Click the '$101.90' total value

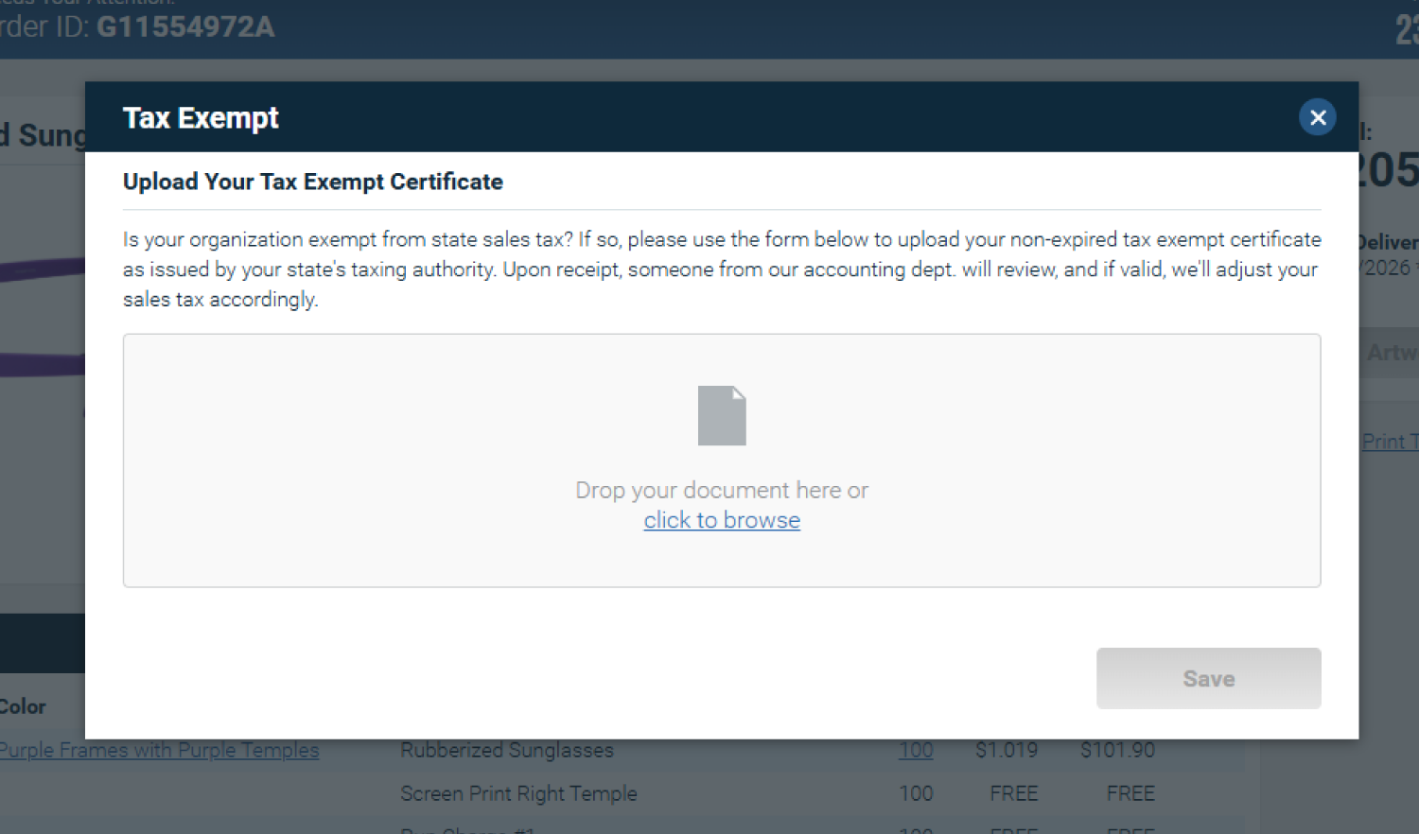coord(1117,750)
